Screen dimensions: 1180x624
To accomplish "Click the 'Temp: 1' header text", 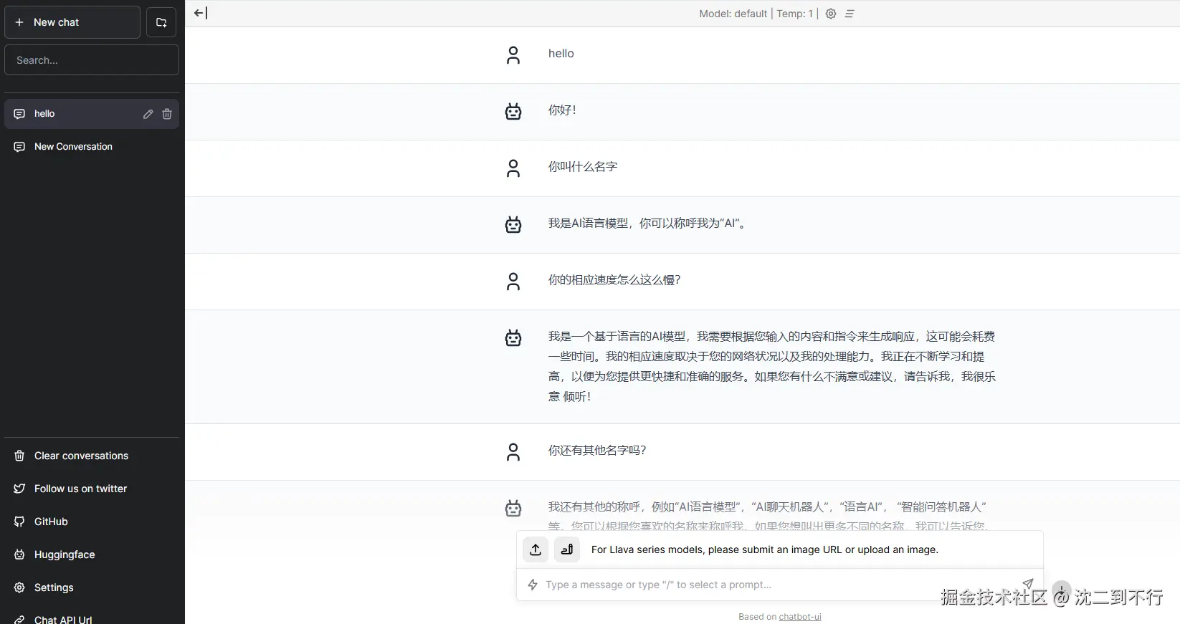I will tap(795, 14).
